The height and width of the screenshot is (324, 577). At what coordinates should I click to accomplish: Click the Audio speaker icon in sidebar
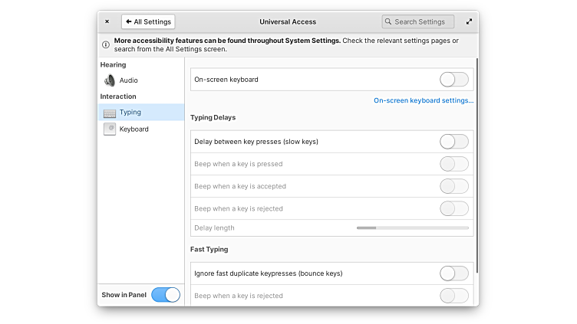coord(110,80)
